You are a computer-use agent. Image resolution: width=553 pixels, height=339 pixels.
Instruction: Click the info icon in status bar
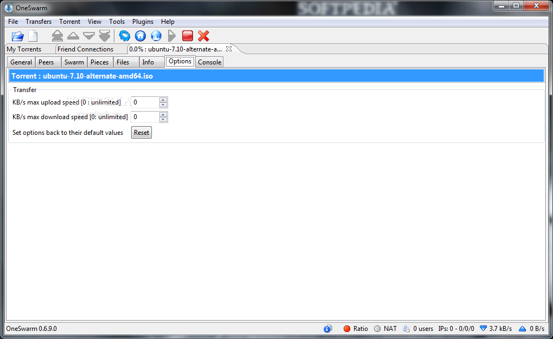coord(327,328)
